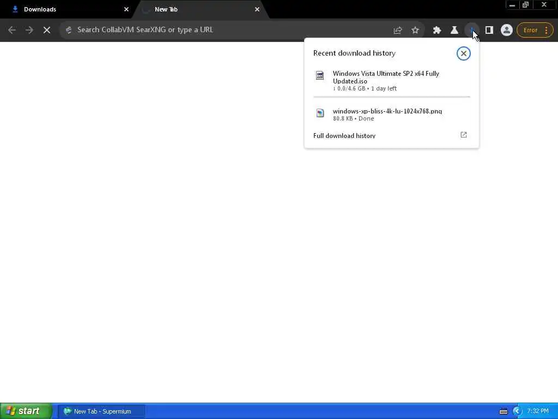The image size is (558, 419).
Task: Stop loading the page
Action: (47, 30)
